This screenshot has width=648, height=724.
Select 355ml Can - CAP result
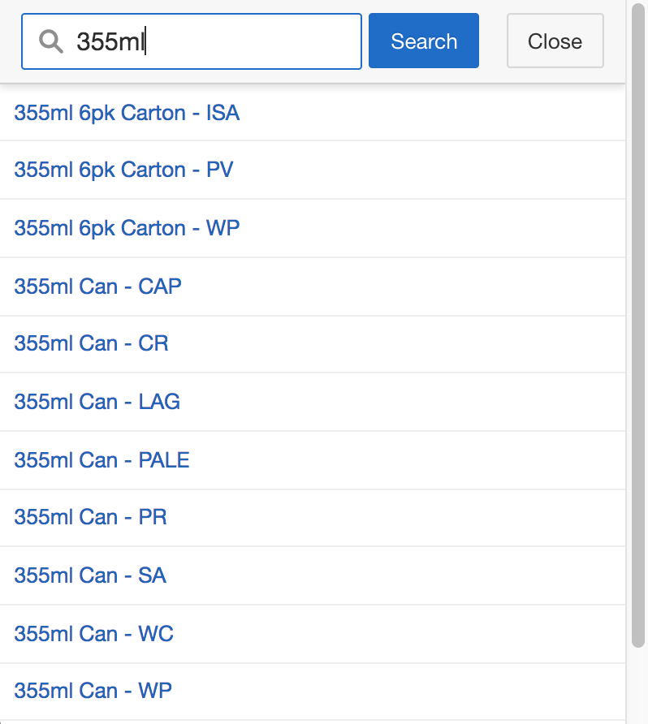pos(97,286)
